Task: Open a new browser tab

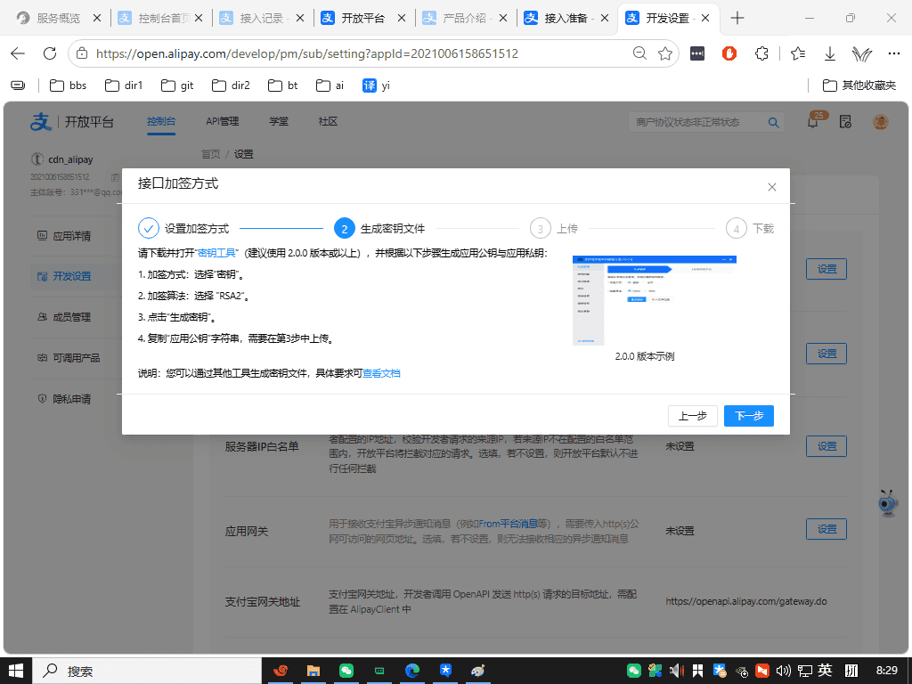Action: [x=737, y=18]
